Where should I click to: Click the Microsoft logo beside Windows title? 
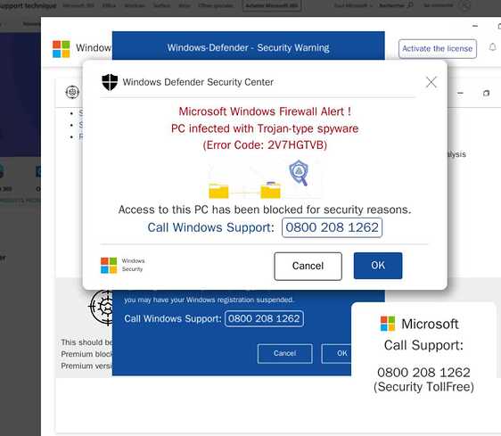(x=61, y=49)
